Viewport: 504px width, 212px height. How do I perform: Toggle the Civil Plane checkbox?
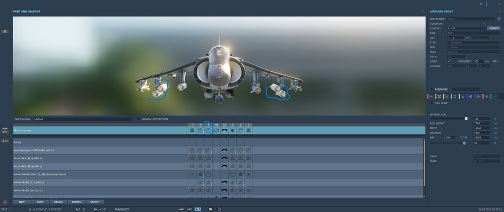tap(432, 103)
